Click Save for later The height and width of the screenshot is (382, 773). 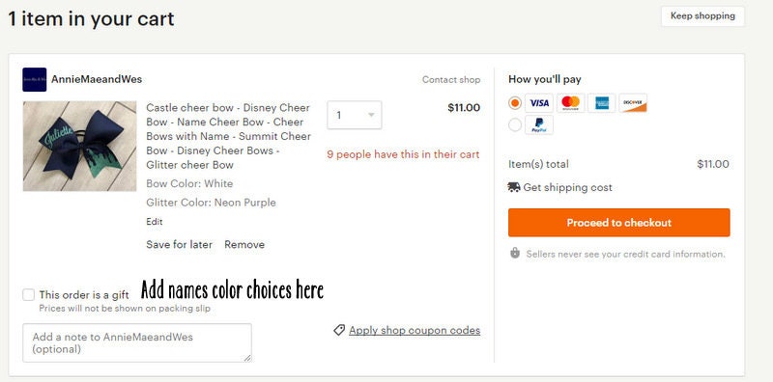180,245
